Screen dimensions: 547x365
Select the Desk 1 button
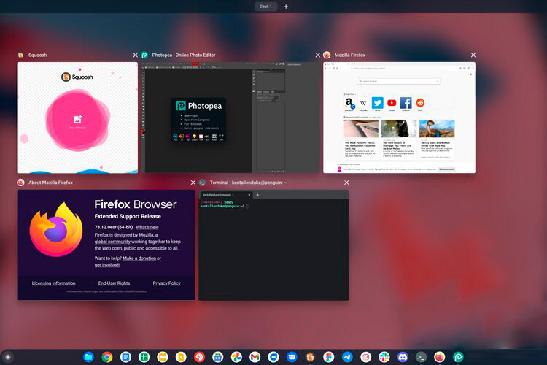coord(265,7)
